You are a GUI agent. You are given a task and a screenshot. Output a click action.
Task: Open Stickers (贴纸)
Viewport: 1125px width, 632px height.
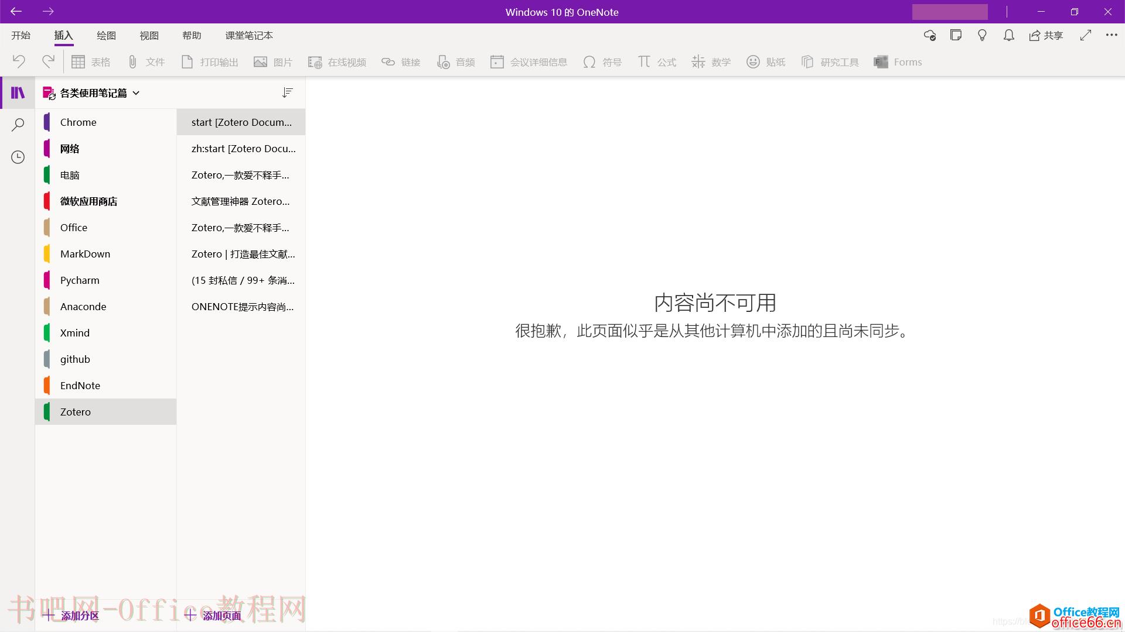click(766, 62)
